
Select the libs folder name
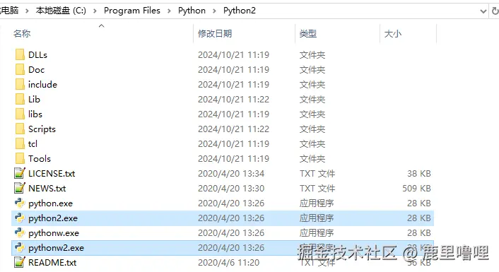(35, 114)
